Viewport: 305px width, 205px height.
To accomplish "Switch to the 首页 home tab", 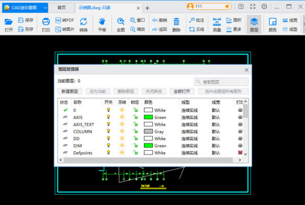I will click(x=62, y=8).
